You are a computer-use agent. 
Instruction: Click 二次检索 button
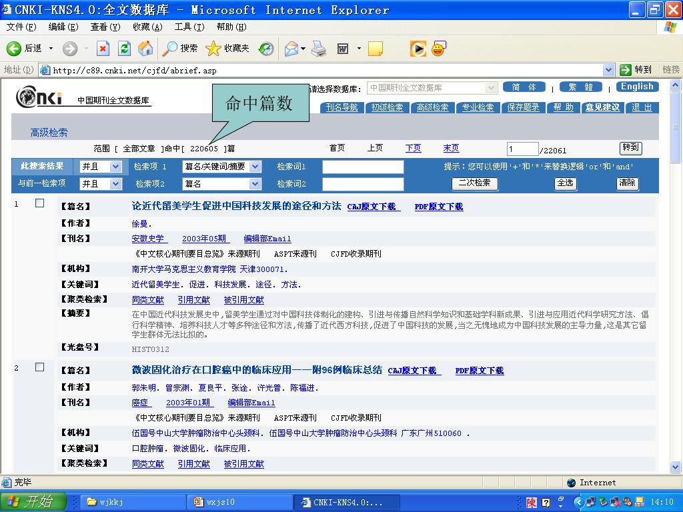coord(475,183)
